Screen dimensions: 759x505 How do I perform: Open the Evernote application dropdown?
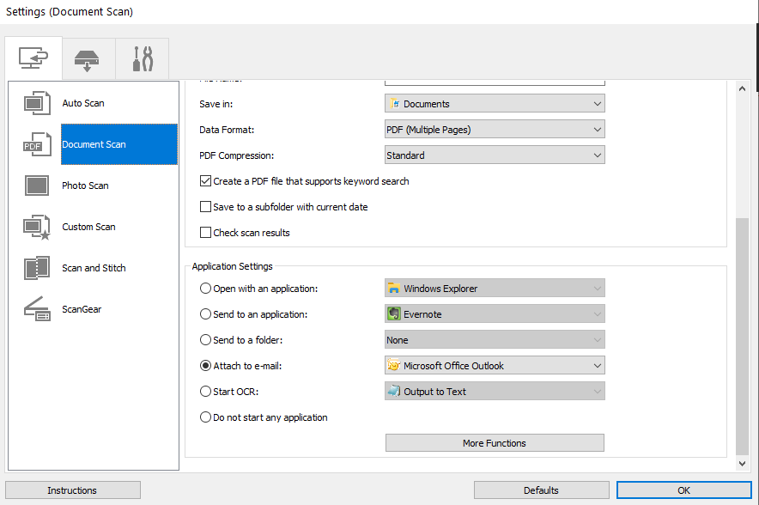495,313
